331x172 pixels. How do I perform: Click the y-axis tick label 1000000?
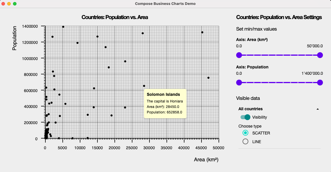click(30, 58)
